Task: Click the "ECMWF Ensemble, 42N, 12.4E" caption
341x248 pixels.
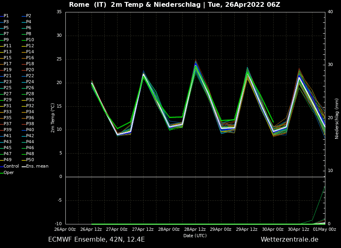Action: click(x=97, y=240)
